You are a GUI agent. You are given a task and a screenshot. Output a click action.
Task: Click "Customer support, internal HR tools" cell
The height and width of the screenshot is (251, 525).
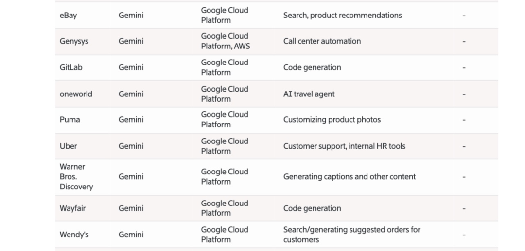pos(344,146)
